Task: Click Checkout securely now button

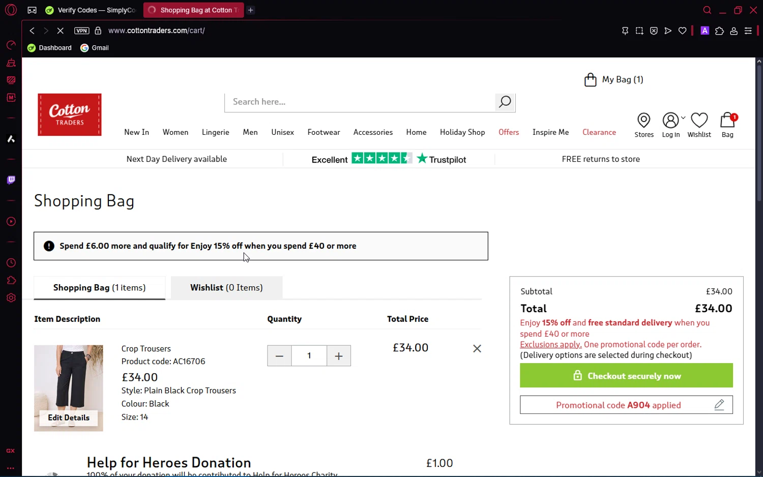Action: point(626,375)
